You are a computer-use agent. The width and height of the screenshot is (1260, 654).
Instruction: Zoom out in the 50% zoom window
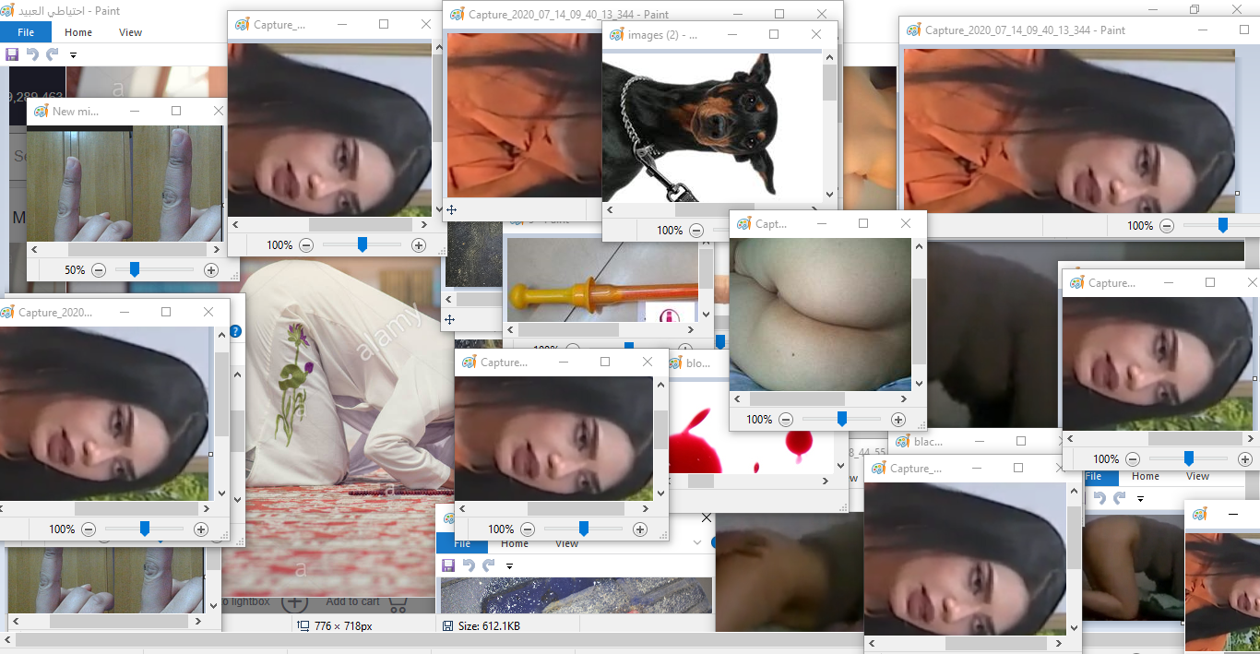99,270
